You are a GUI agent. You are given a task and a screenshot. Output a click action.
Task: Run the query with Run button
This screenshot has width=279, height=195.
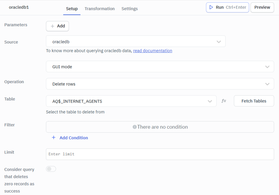[x=227, y=7]
